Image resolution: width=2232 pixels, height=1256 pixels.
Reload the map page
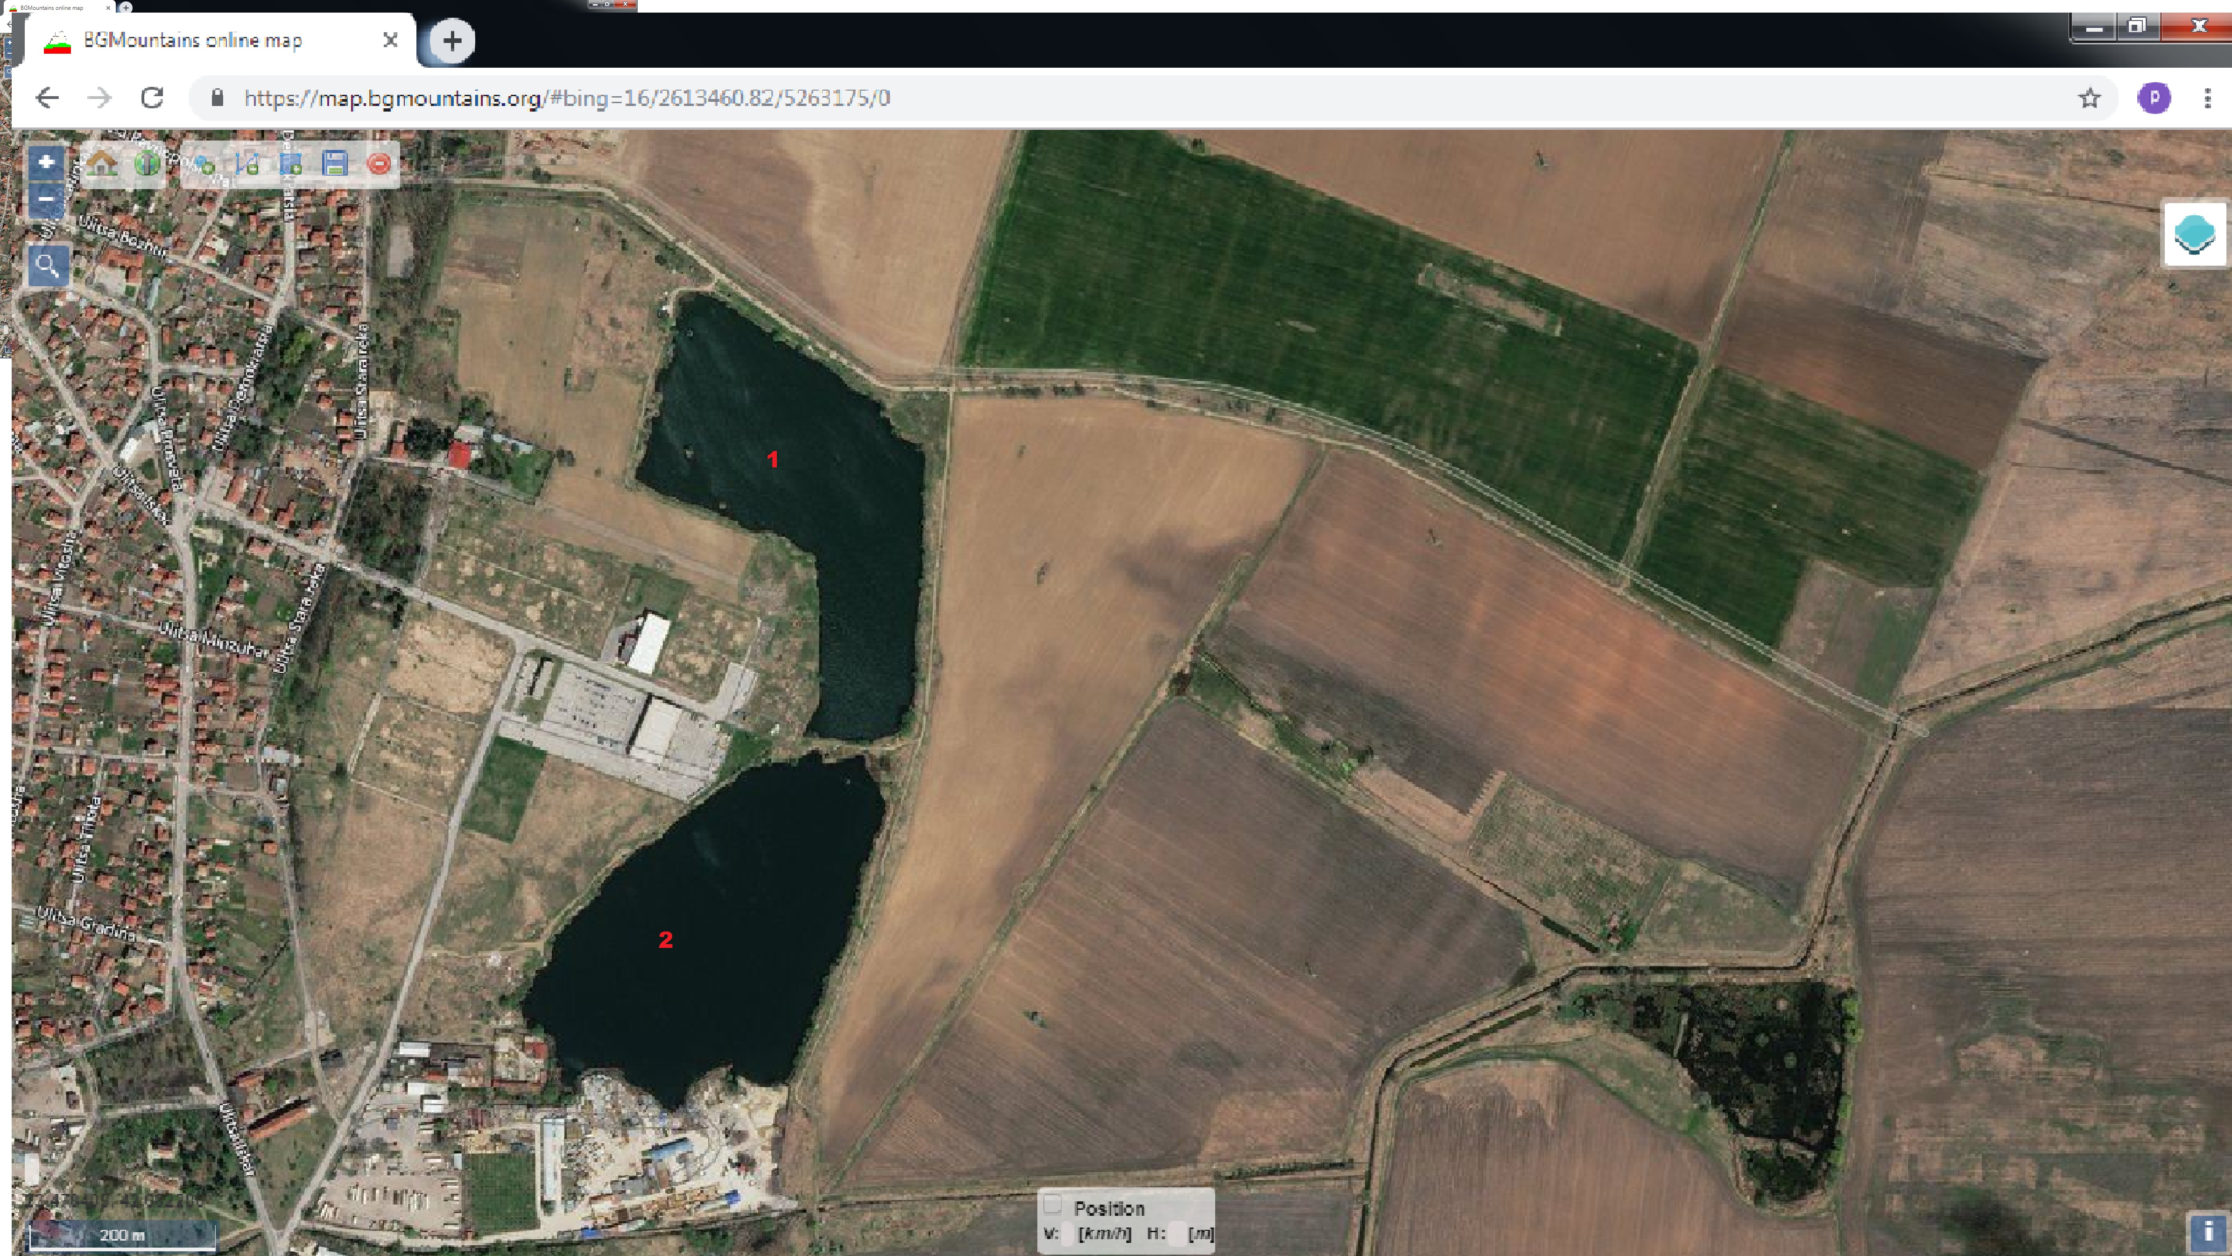[153, 98]
